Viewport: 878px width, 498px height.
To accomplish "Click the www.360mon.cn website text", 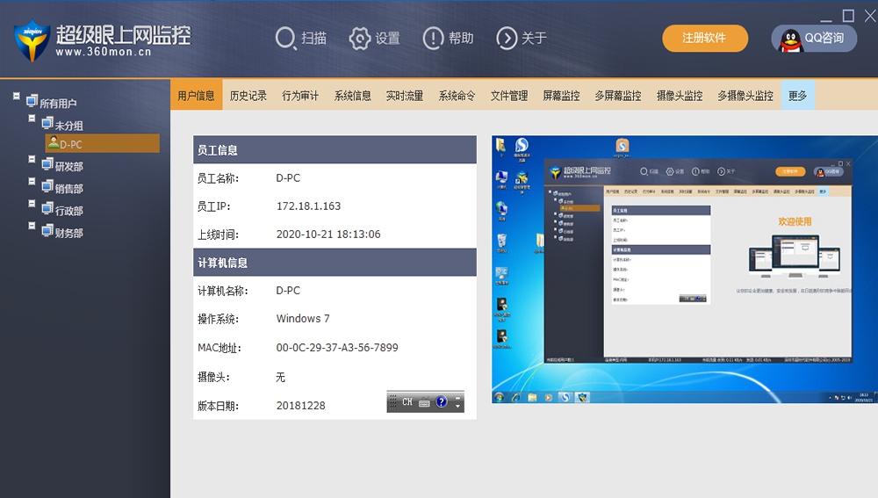I will tap(104, 52).
